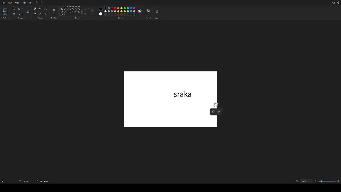Click the Rotate image icon
Viewport: 341px width, 192px height.
click(19, 9)
